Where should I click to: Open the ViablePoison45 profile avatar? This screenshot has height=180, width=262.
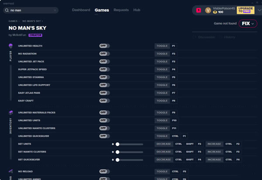pyautogui.click(x=208, y=10)
